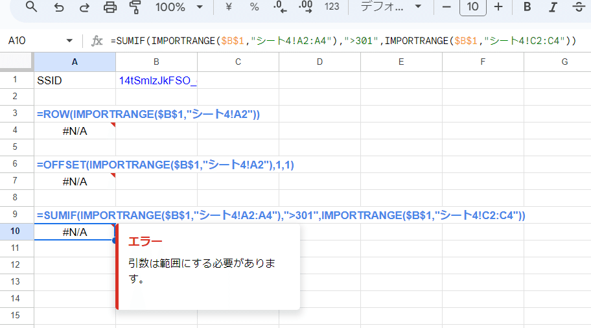Toggle bold formatting

point(527,6)
